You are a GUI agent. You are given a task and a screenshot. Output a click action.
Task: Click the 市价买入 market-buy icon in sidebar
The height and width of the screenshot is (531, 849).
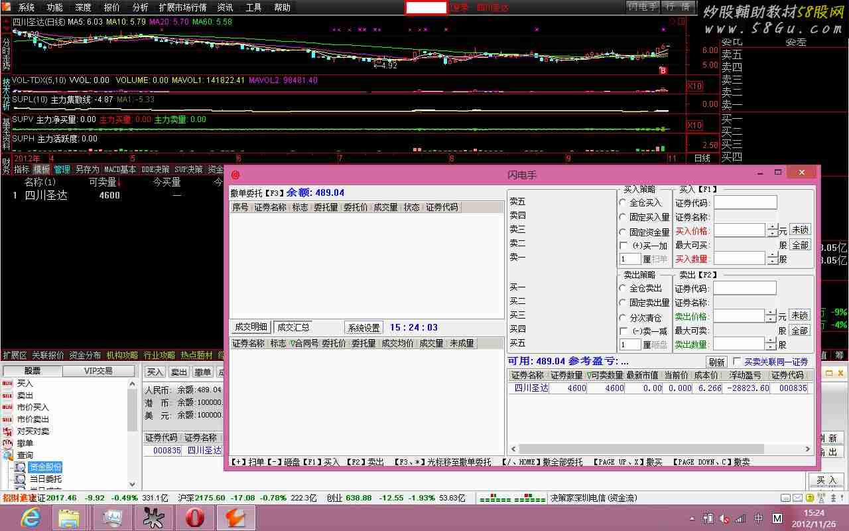(7, 408)
